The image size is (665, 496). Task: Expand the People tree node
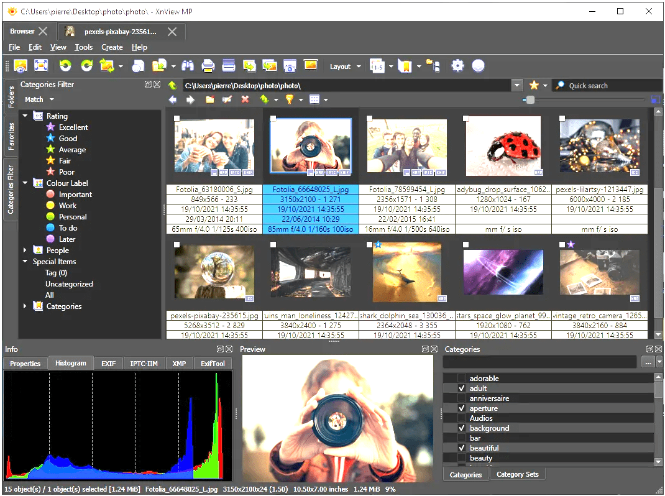(x=25, y=250)
